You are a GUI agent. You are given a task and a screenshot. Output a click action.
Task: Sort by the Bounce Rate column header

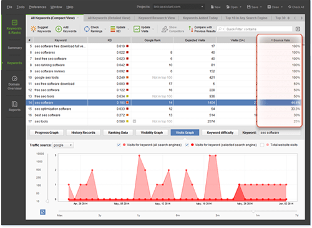pos(280,40)
